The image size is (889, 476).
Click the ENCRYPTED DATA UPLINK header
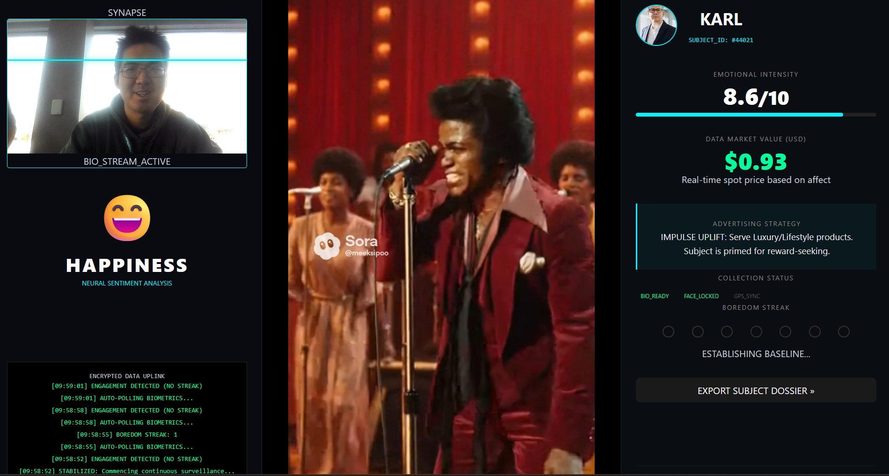[x=127, y=376]
